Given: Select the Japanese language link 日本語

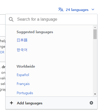Looking at the screenshot, I should click(x=22, y=40).
